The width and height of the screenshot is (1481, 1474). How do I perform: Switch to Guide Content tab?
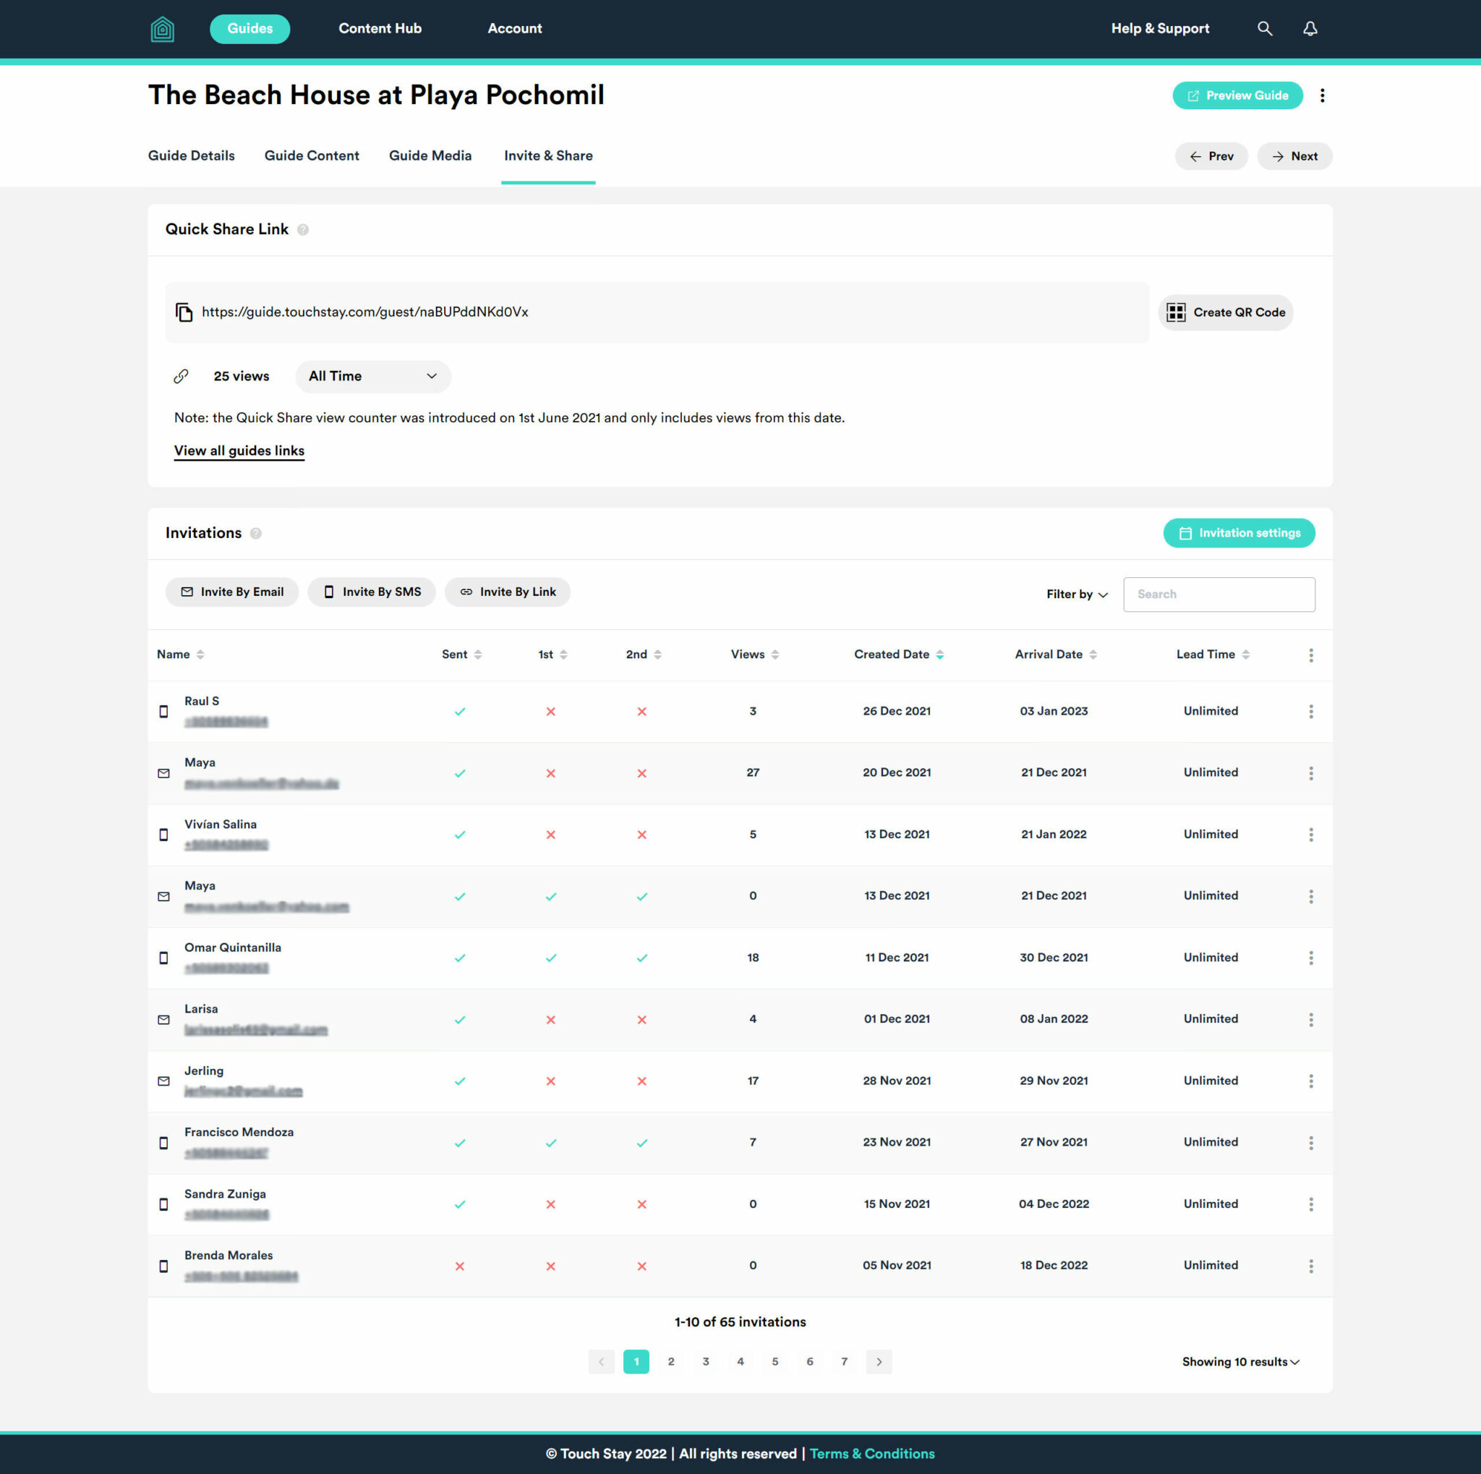coord(311,156)
